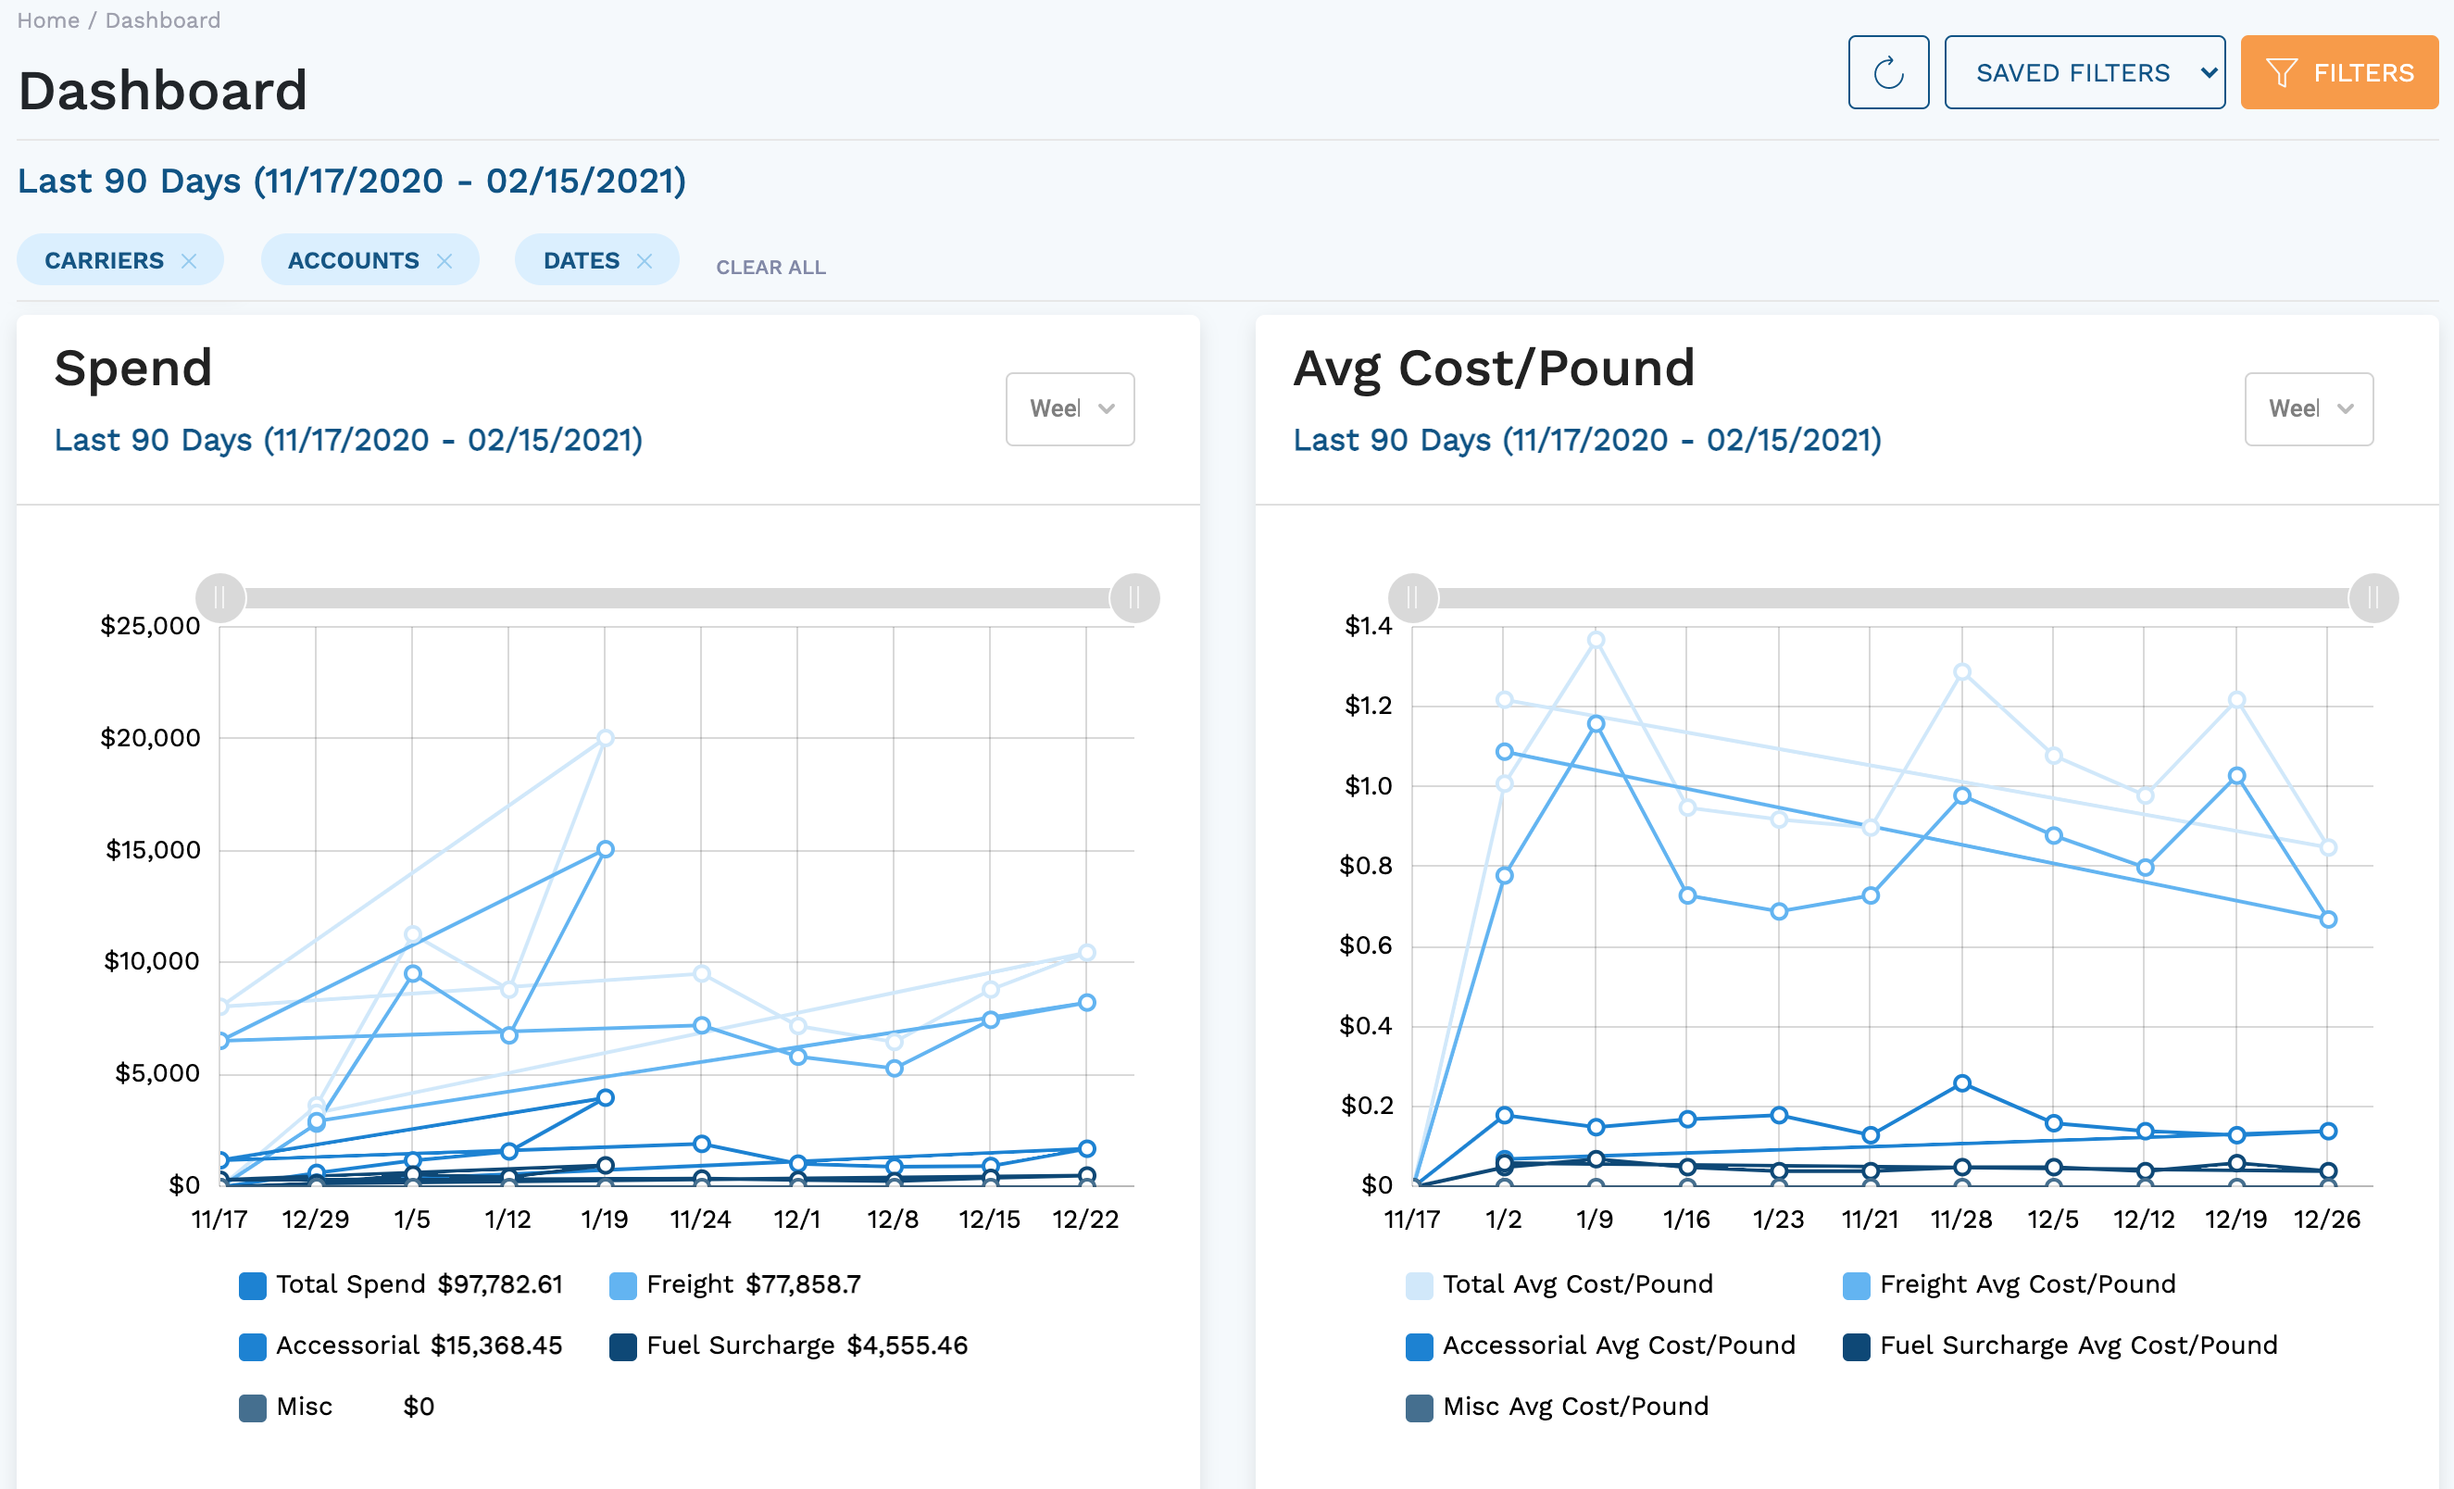Remove the DATES filter chip
The image size is (2454, 1489).
(645, 261)
